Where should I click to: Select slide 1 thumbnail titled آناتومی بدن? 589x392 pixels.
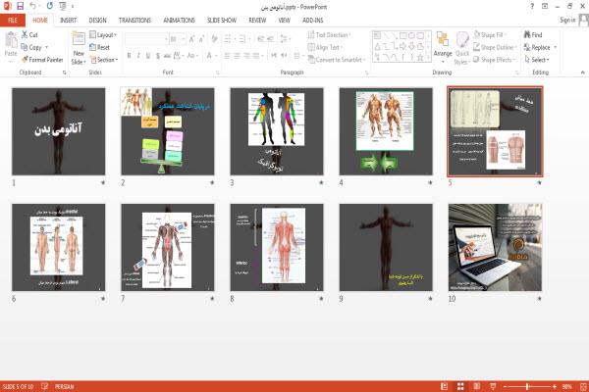[x=59, y=131]
